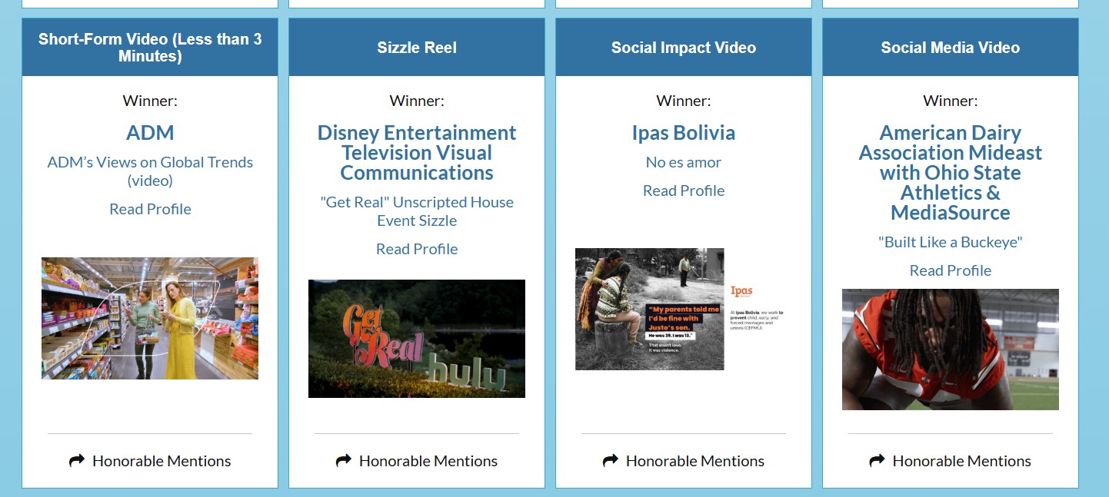Click the Buckeye football player thumbnail
This screenshot has height=497, width=1109.
click(x=951, y=350)
